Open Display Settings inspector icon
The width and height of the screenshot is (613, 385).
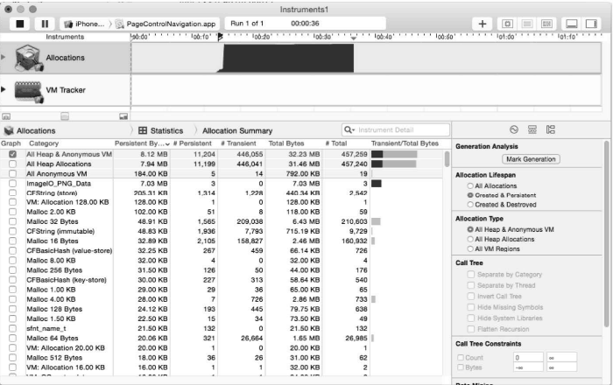(x=532, y=129)
